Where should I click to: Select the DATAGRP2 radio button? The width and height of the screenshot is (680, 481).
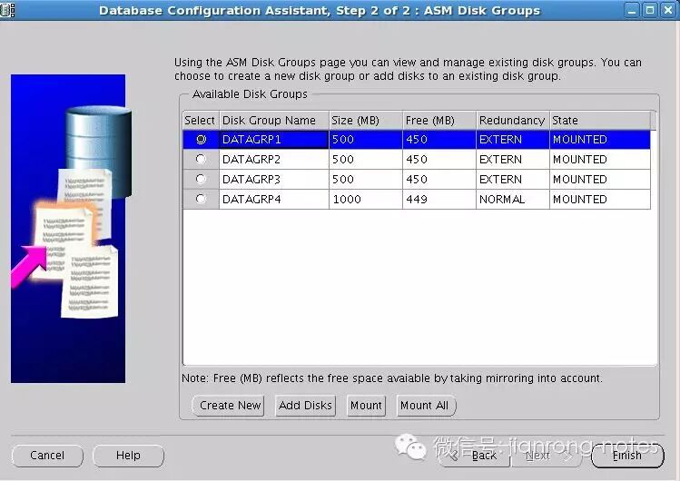pyautogui.click(x=201, y=159)
